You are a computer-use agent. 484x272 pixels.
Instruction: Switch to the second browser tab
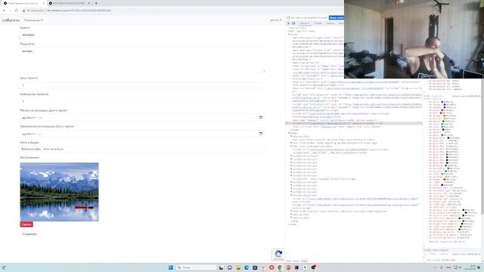pyautogui.click(x=69, y=3)
